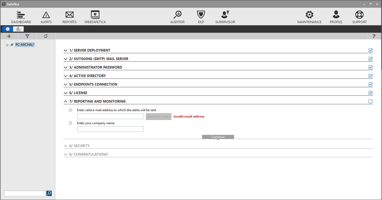Open the Alerts view
This screenshot has height=200, width=382.
[46, 16]
